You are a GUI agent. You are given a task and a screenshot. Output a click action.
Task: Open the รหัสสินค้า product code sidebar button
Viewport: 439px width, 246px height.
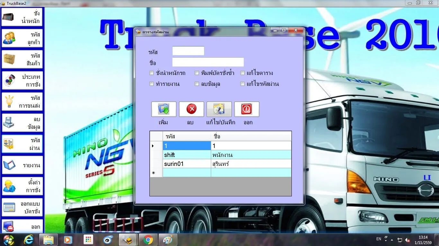coord(22,60)
